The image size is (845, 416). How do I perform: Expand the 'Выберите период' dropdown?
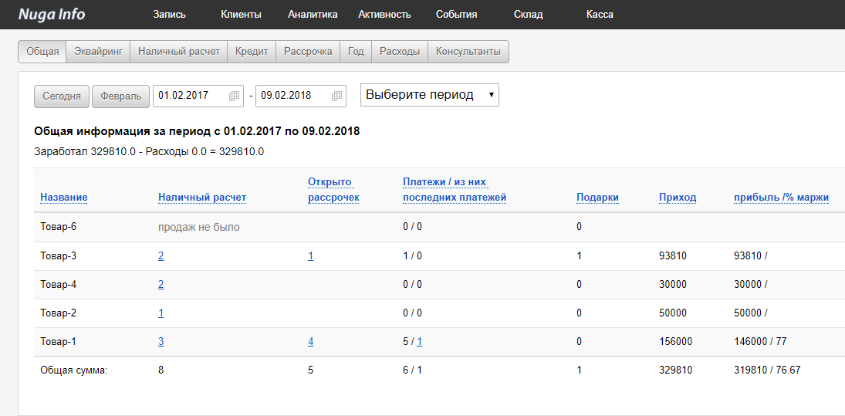430,95
